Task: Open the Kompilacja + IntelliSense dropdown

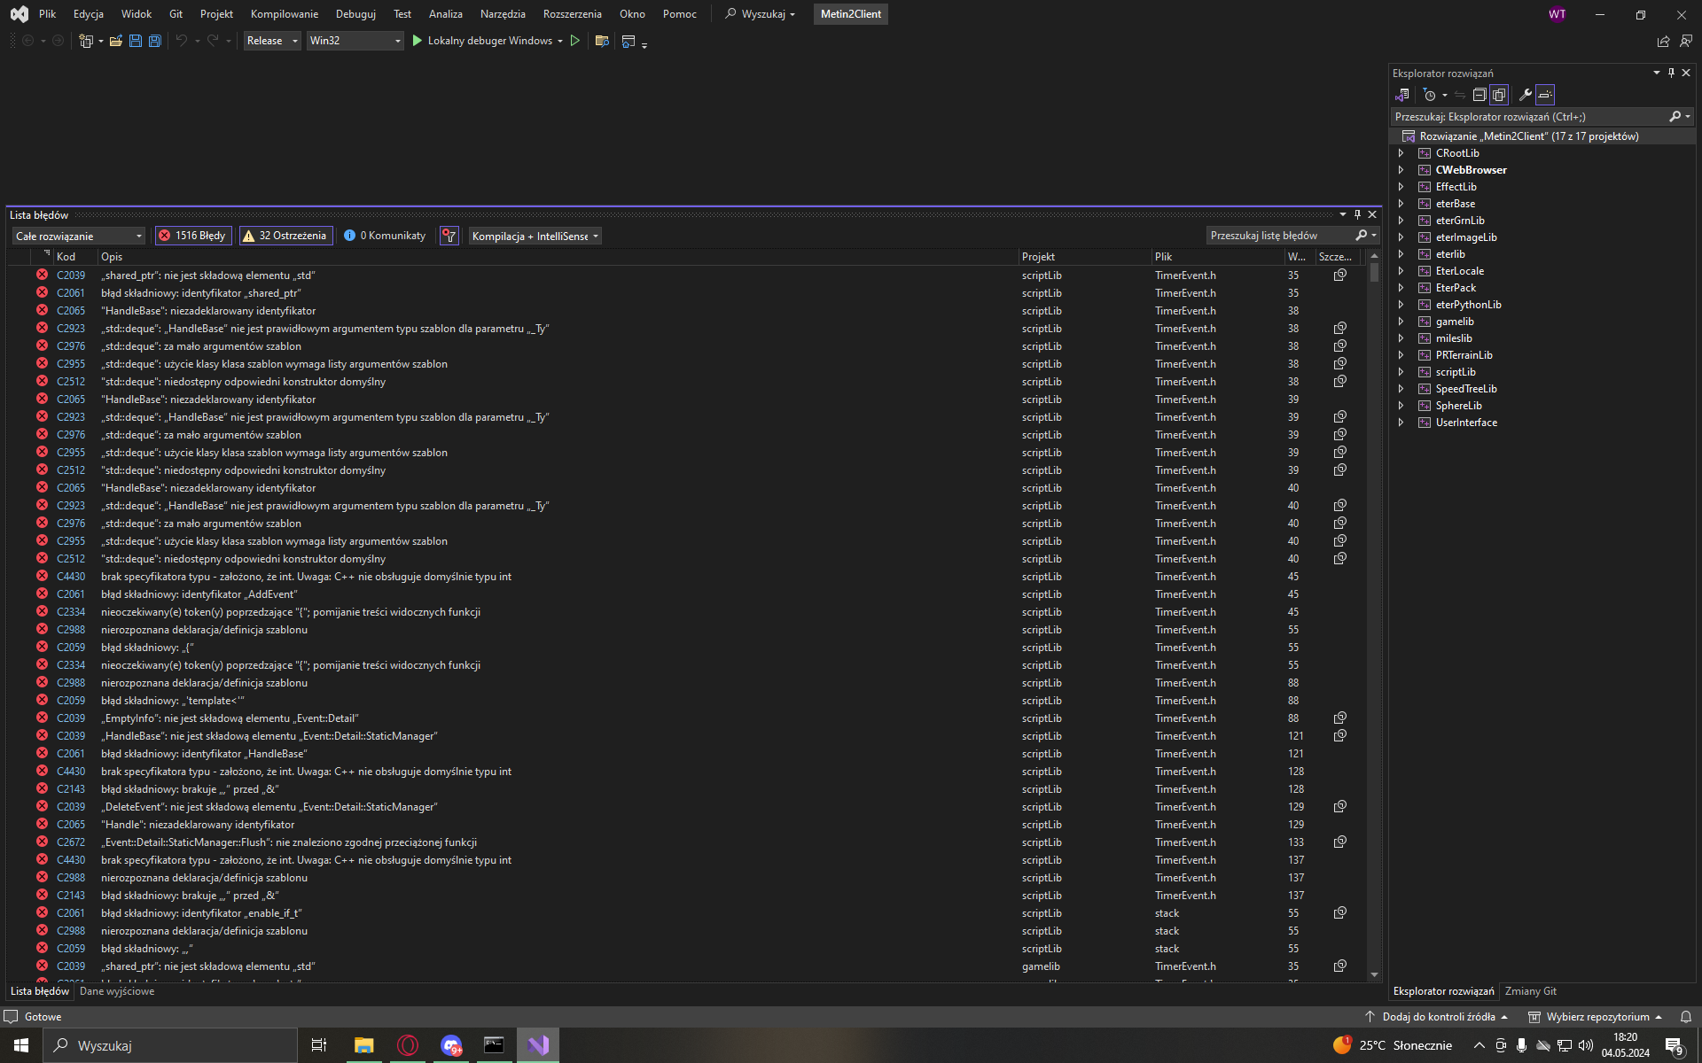Action: click(535, 236)
